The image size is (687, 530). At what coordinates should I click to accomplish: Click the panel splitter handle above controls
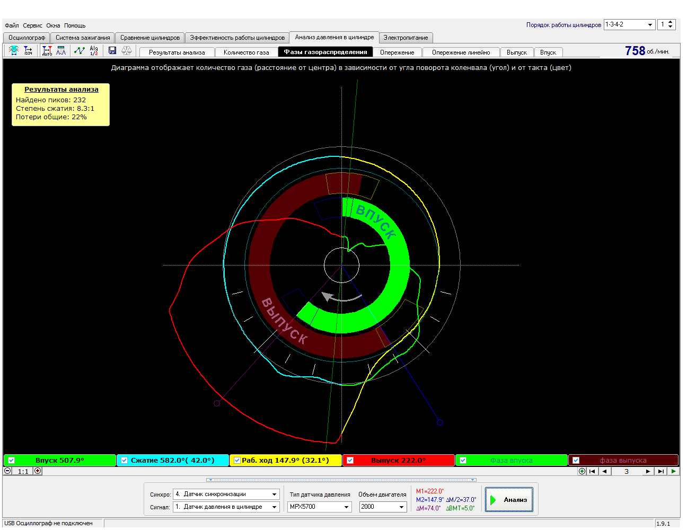[x=341, y=480]
